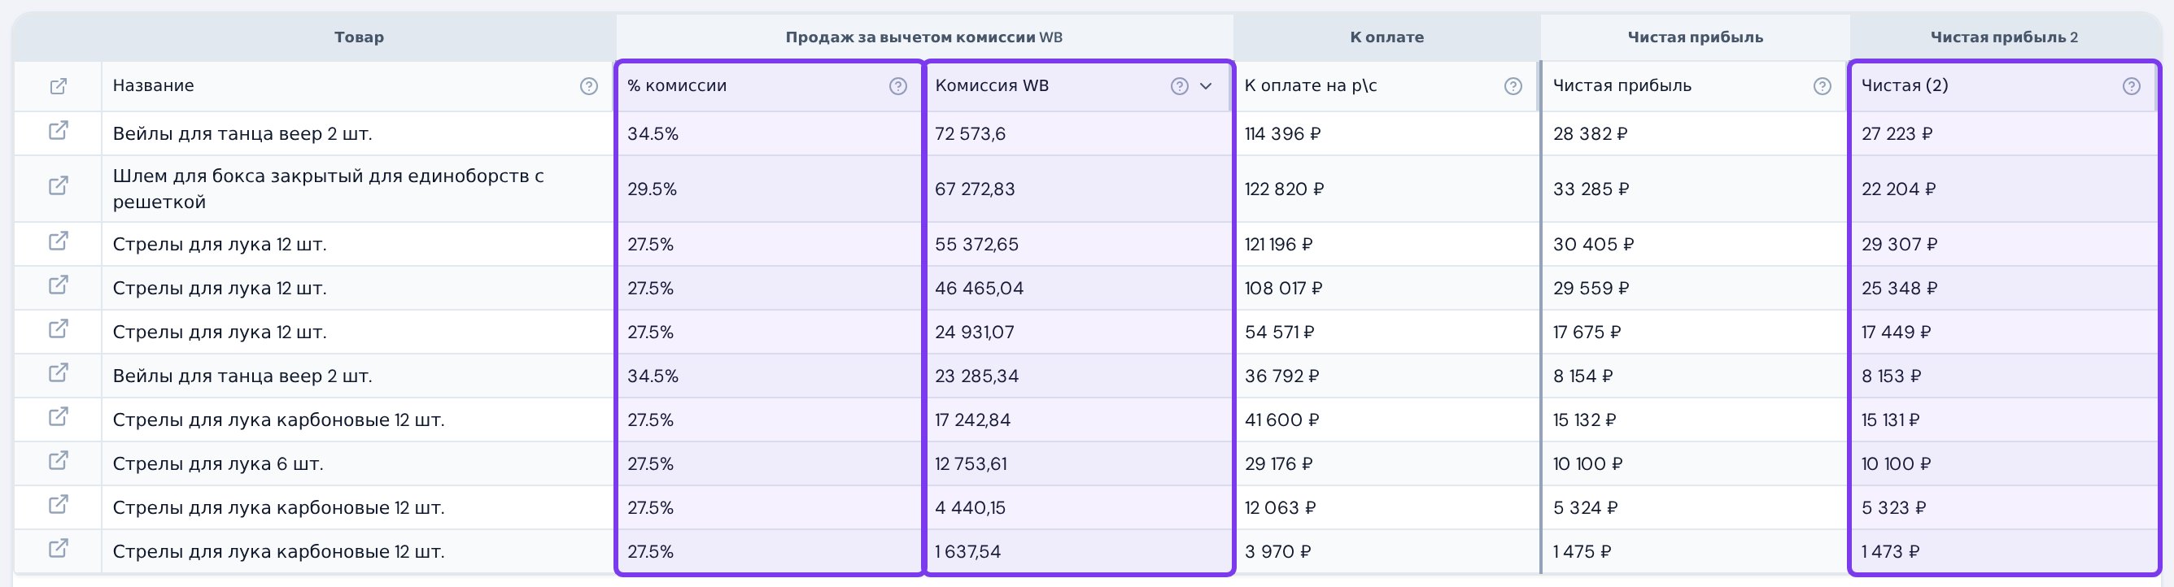Screen dimensions: 2174x587
Task: Open link icon for Шлем для бокса row
Action: (59, 185)
